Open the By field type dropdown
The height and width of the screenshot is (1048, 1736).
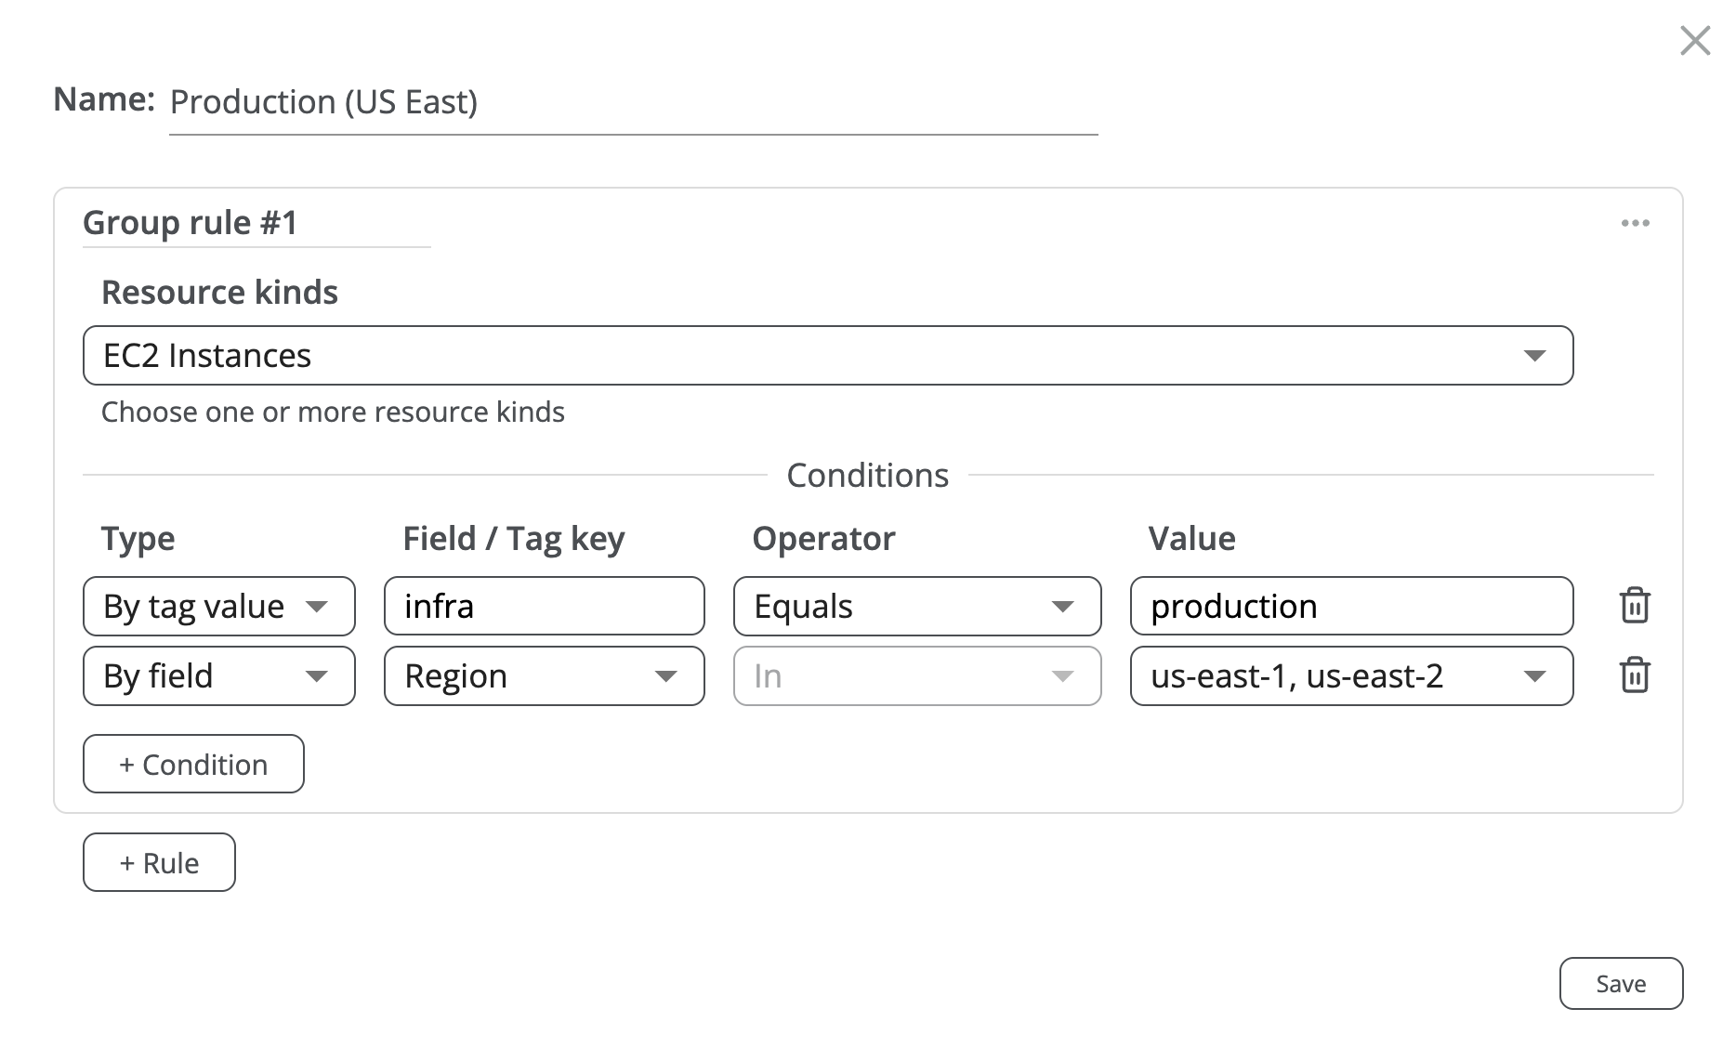click(218, 676)
